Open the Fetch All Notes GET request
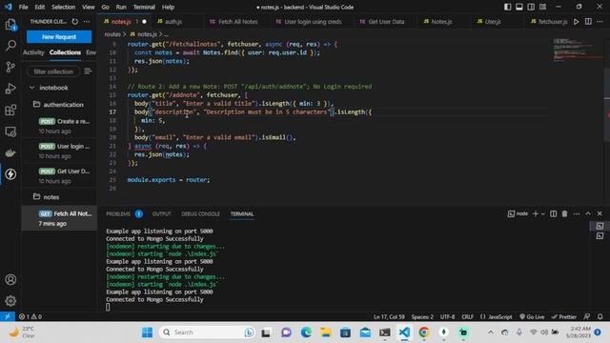This screenshot has width=610, height=343. point(59,218)
